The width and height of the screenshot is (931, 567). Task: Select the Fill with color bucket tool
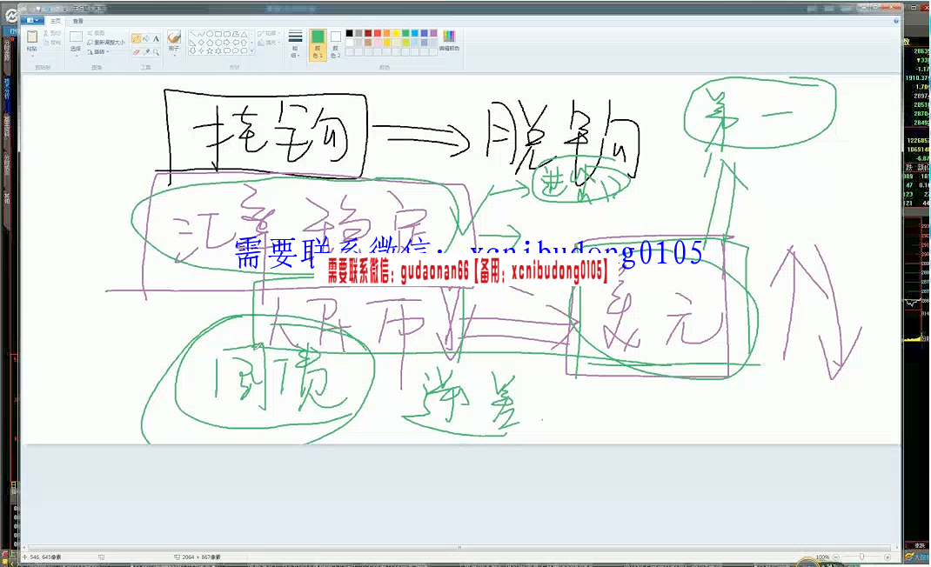[146, 38]
